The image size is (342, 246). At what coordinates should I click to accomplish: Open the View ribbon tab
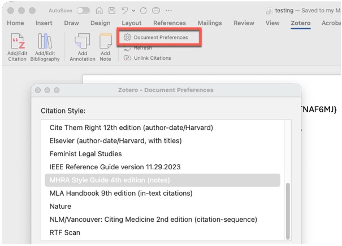272,23
